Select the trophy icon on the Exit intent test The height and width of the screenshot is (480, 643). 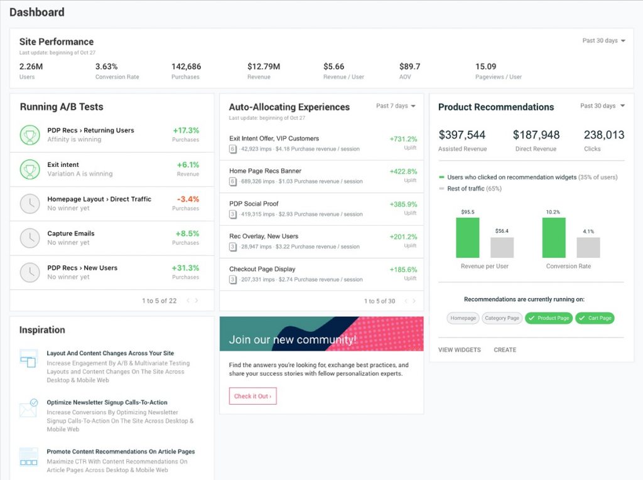click(x=30, y=169)
